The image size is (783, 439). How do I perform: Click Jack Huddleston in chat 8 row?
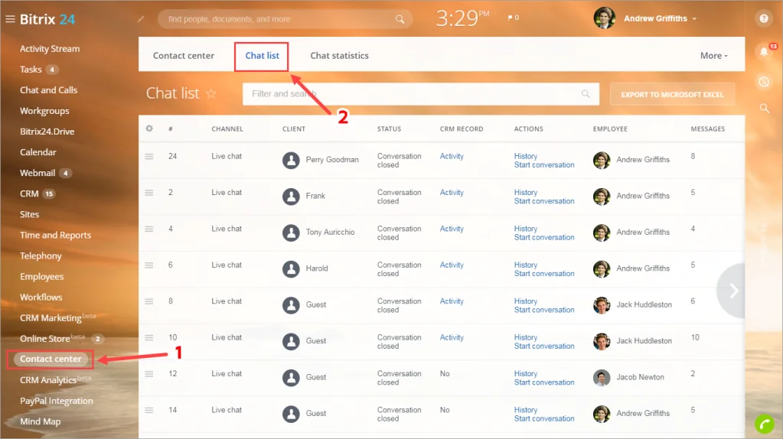point(644,305)
